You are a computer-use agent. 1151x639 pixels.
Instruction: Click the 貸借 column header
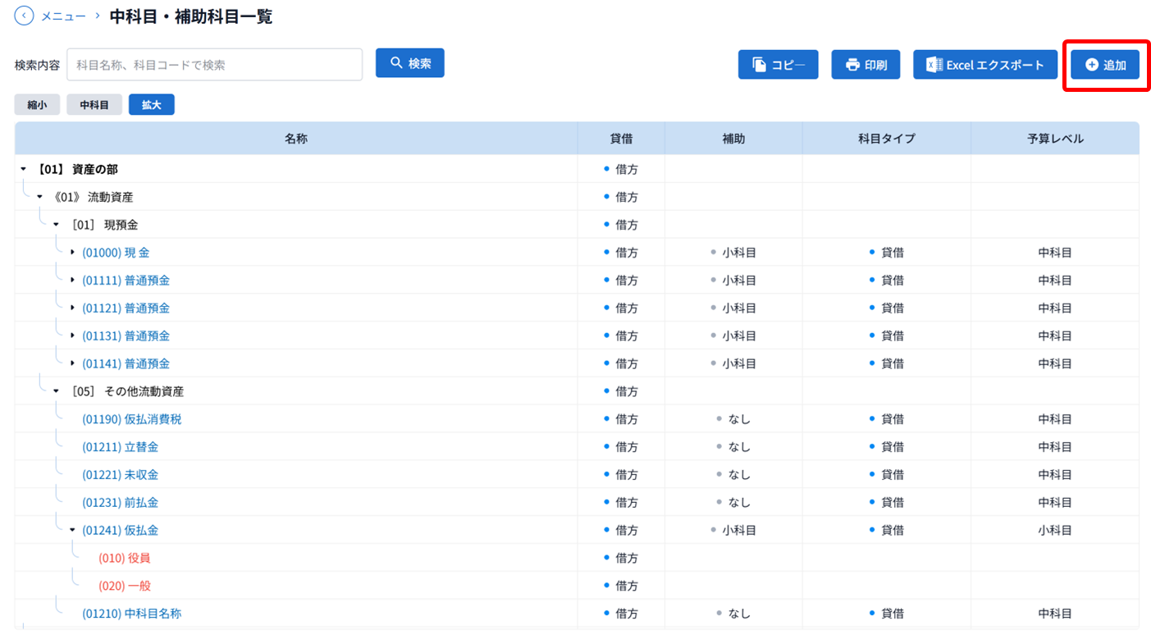pos(621,139)
